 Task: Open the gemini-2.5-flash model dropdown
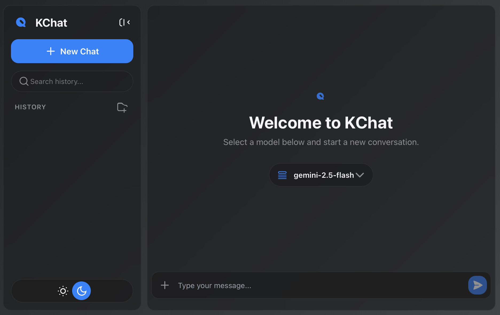[x=321, y=175]
